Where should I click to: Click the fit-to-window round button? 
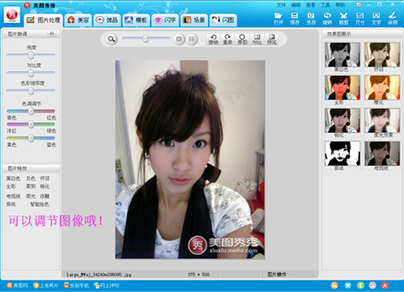tap(179, 40)
